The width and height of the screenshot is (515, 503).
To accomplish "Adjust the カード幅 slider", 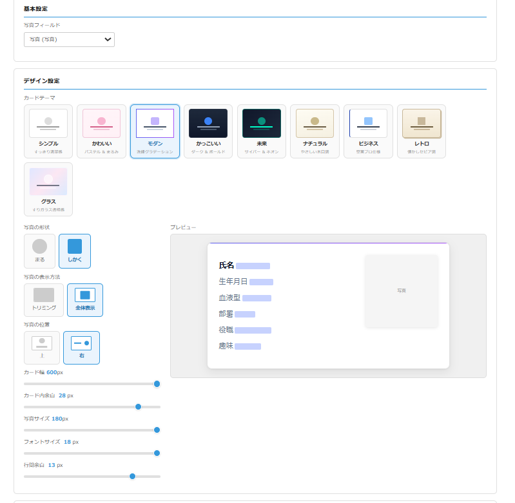I will point(92,384).
